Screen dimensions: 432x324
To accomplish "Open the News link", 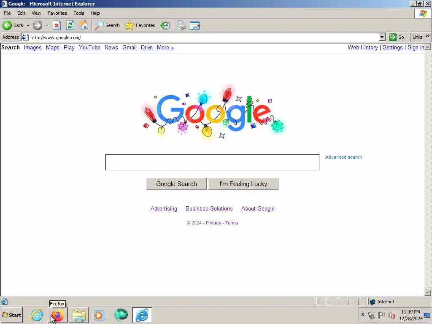I will 111,47.
